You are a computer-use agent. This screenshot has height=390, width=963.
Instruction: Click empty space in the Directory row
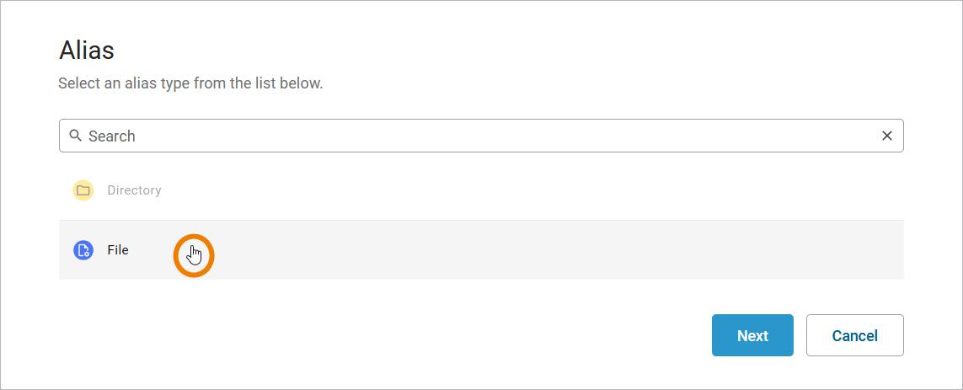click(x=506, y=190)
